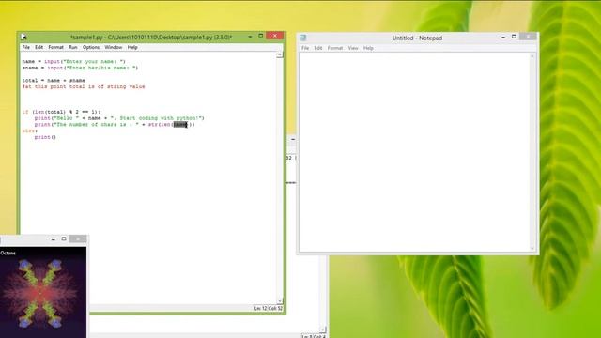Click the Notepad icon in the title bar
The width and height of the screenshot is (601, 338).
[x=303, y=38]
